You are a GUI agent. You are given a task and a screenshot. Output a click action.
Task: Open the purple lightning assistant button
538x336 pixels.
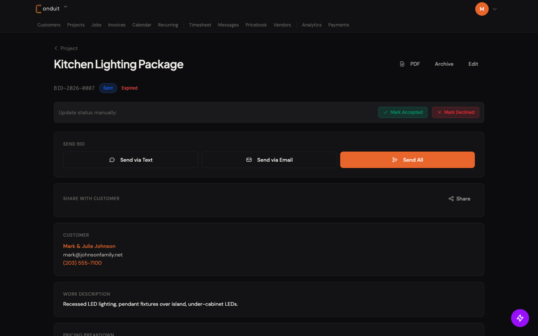(520, 318)
